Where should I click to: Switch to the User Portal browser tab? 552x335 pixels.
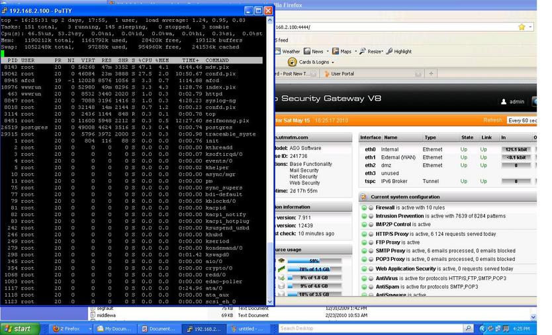[372, 74]
